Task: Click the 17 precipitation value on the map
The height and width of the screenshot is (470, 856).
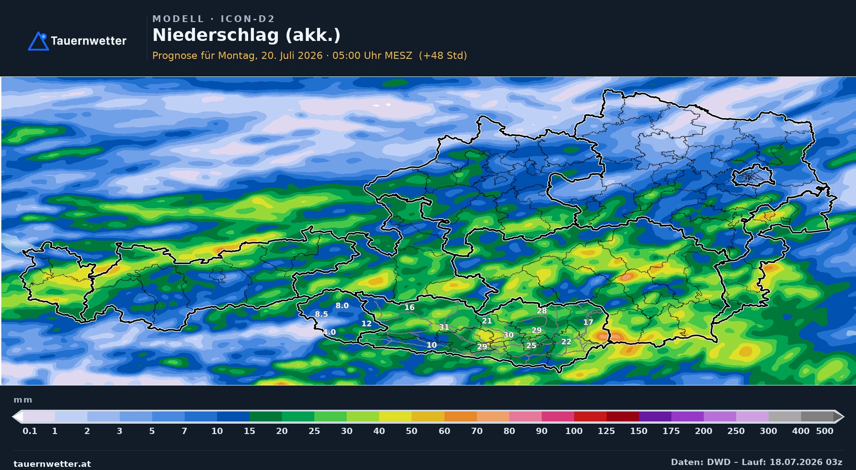Action: click(588, 322)
